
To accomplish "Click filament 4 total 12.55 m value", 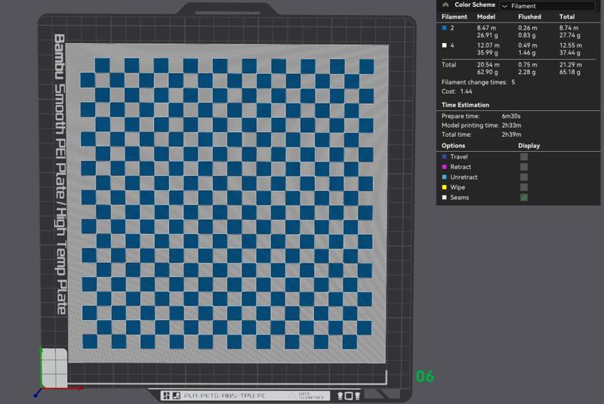I will [x=571, y=45].
